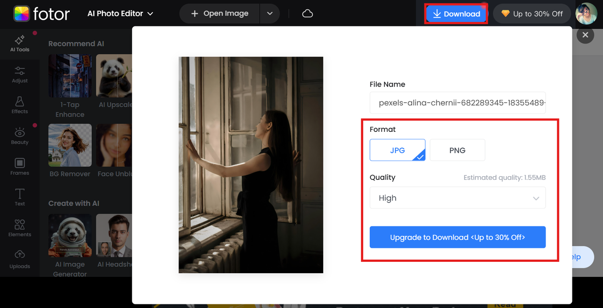The width and height of the screenshot is (603, 308).
Task: Click the Open Image button
Action: [x=220, y=14]
